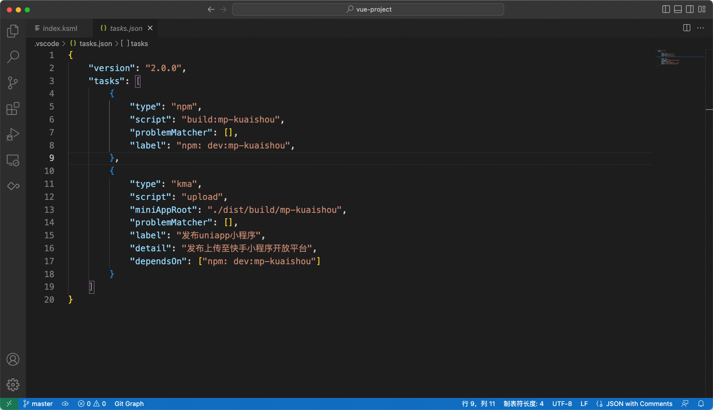Image resolution: width=713 pixels, height=410 pixels.
Task: Open the Manage gear menu
Action: [x=13, y=385]
